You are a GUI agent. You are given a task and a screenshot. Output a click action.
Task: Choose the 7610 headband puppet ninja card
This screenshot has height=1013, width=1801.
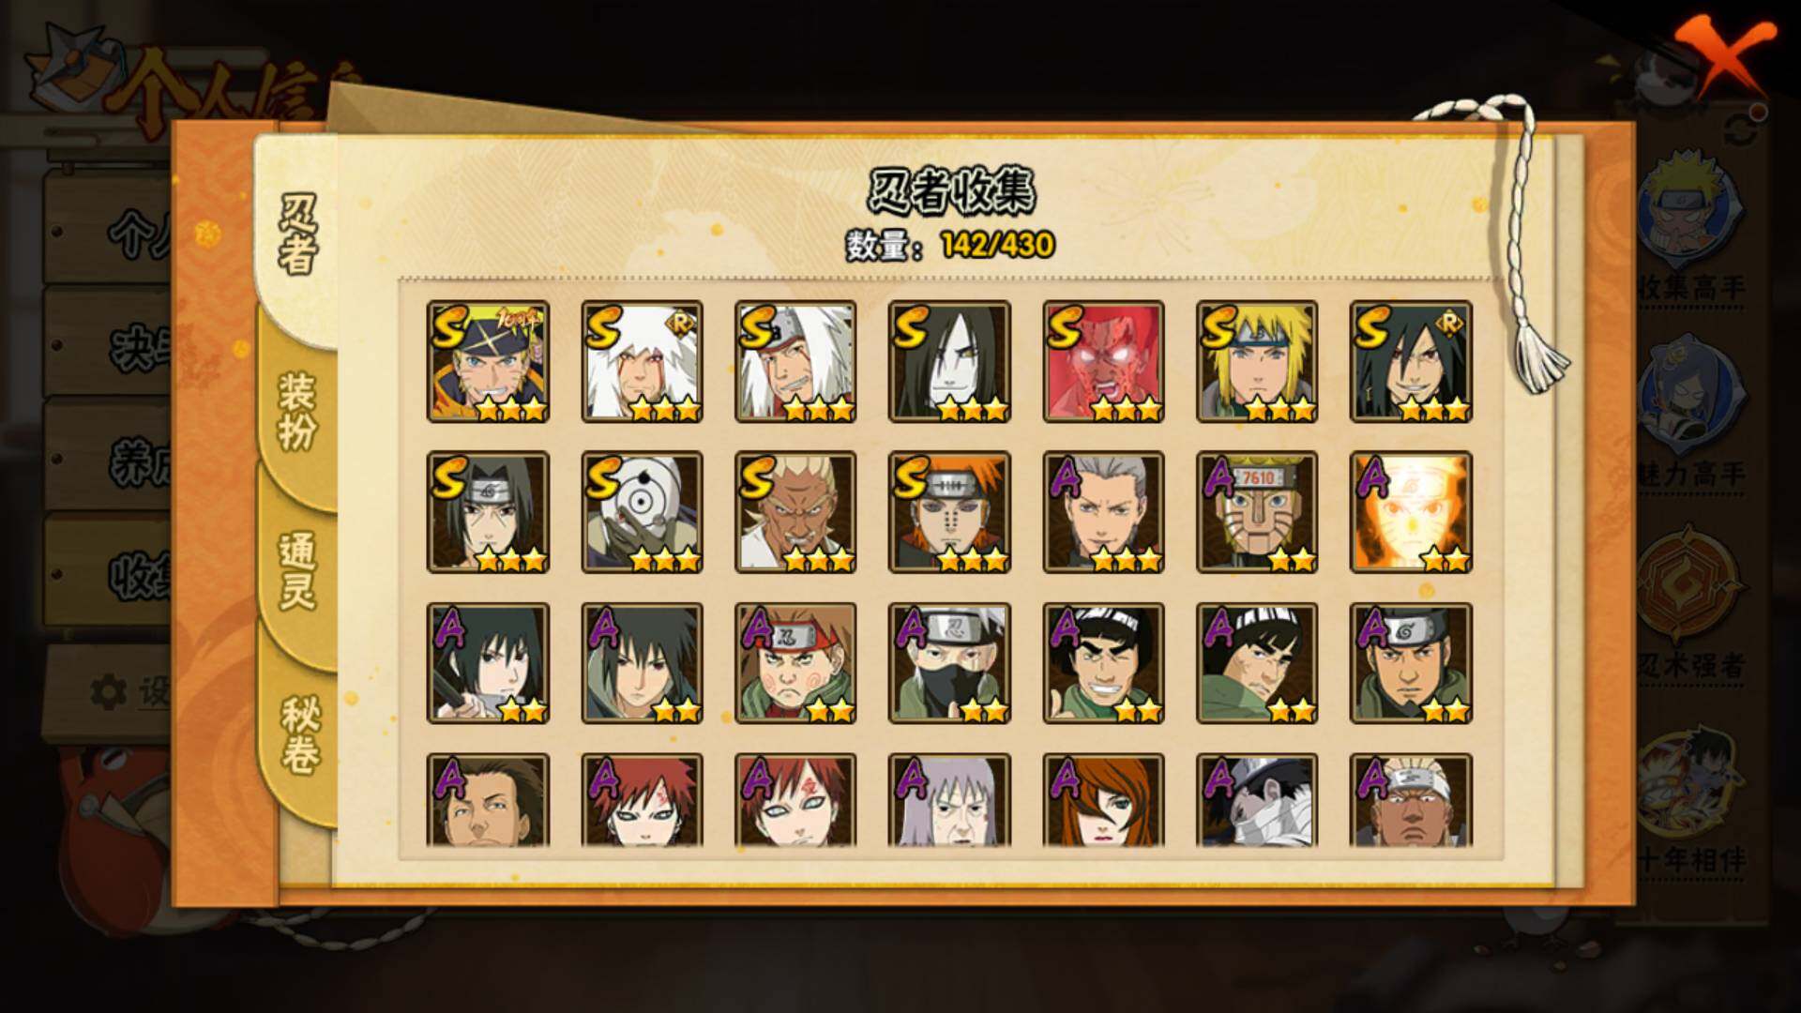pos(1257,512)
